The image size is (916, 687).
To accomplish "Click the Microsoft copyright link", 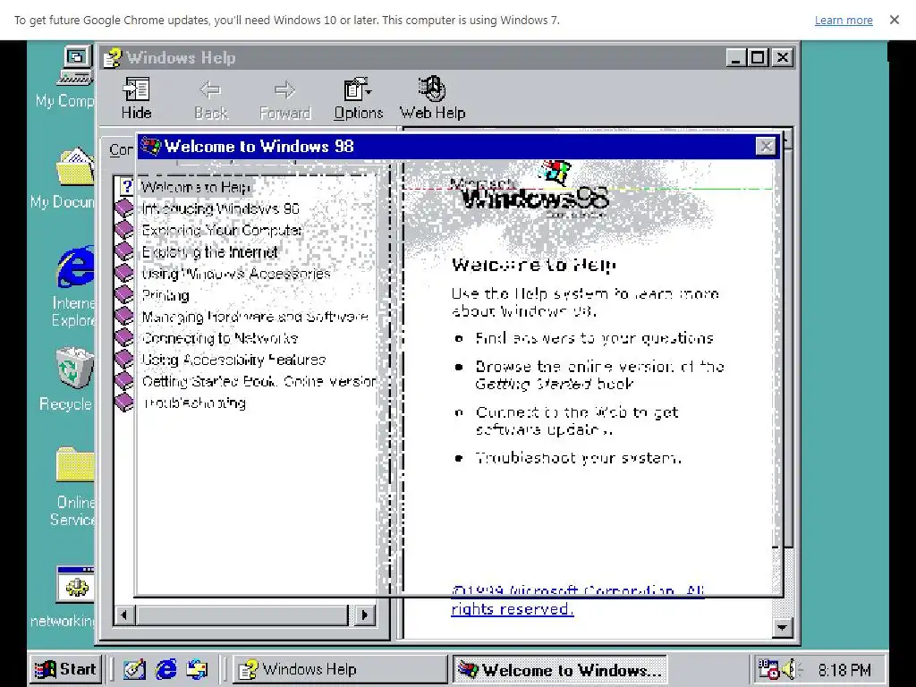I will pyautogui.click(x=577, y=600).
